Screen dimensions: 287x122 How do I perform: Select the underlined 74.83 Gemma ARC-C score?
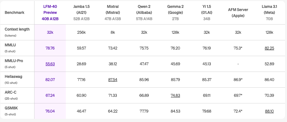point(175,96)
